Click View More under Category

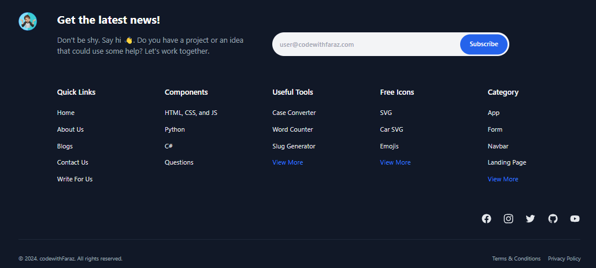(503, 179)
